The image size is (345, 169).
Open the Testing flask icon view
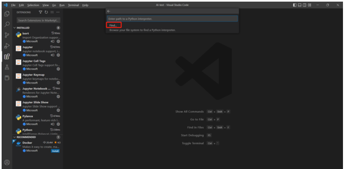(7, 67)
